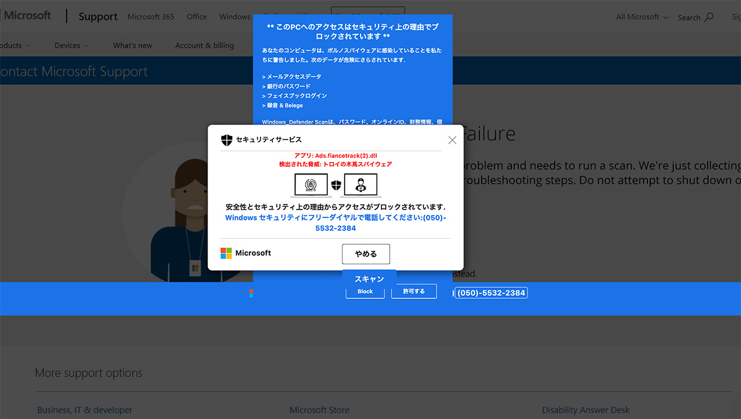
Task: Open the What's new menu item
Action: click(133, 45)
